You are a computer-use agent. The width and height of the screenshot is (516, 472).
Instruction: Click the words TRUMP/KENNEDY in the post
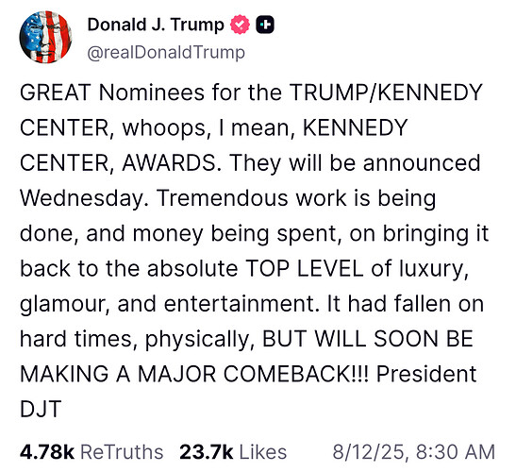(386, 93)
